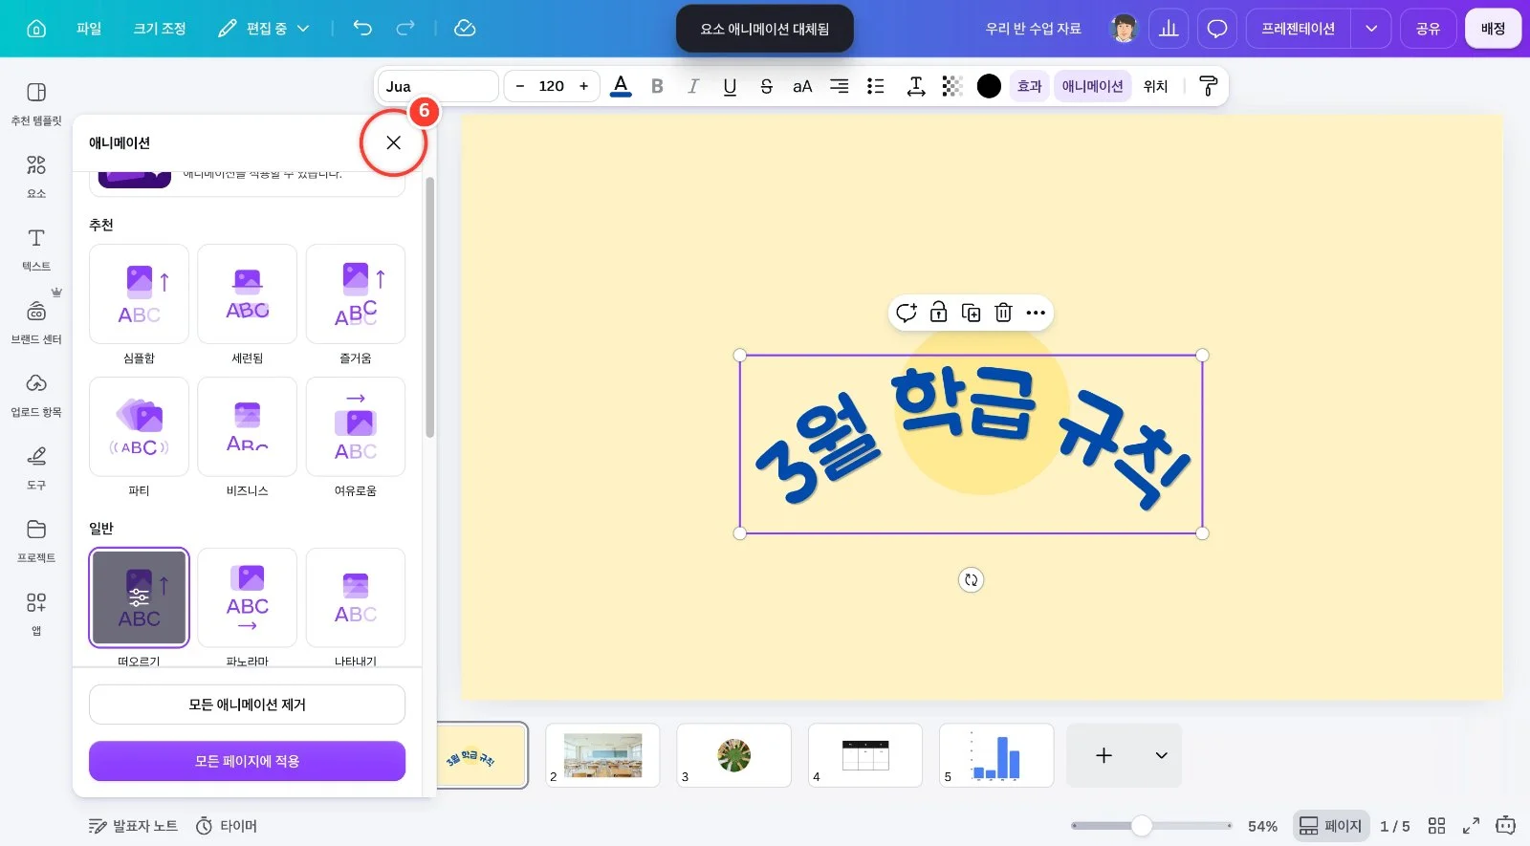The image size is (1530, 846).
Task: Open the black color swatch
Action: pyautogui.click(x=989, y=86)
